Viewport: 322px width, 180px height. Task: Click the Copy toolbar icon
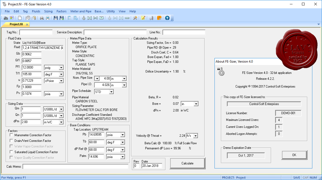click(28, 18)
